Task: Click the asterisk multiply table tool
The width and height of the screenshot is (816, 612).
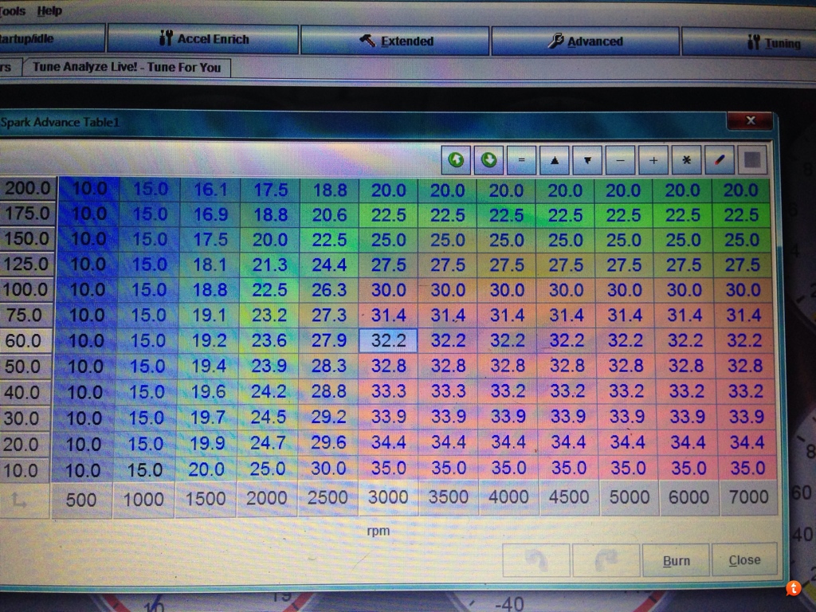Action: click(x=686, y=160)
